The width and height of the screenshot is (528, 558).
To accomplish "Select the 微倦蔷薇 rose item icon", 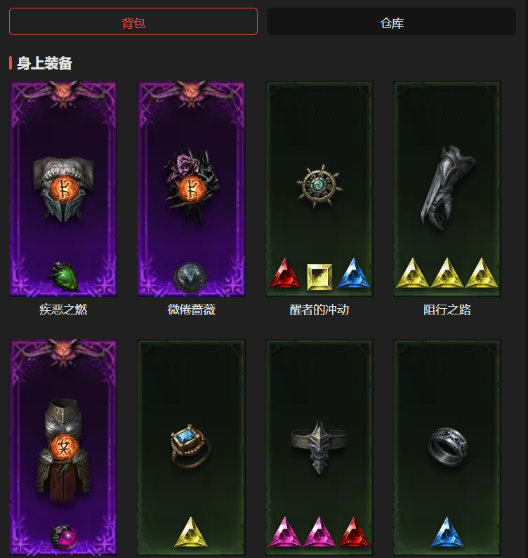I will tap(192, 187).
